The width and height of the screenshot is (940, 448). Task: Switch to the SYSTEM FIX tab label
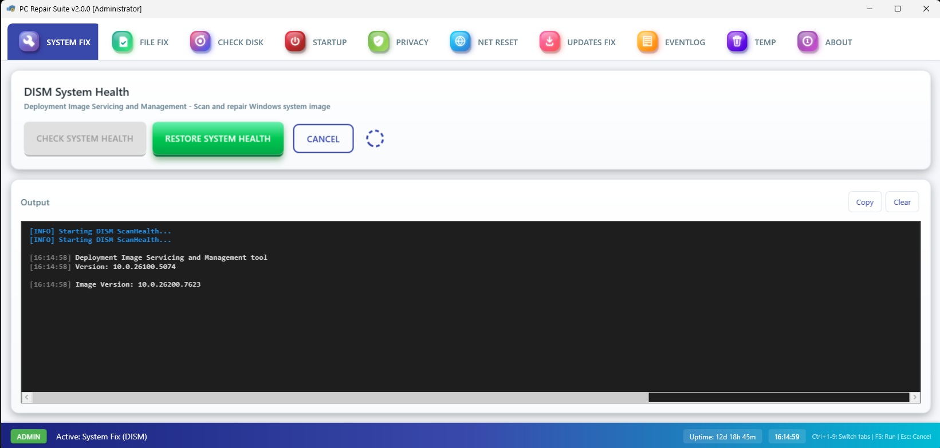[69, 42]
